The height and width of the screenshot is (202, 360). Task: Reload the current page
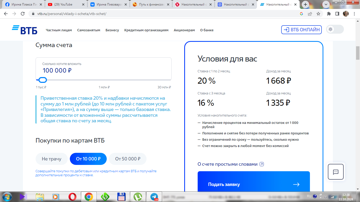pos(23,14)
